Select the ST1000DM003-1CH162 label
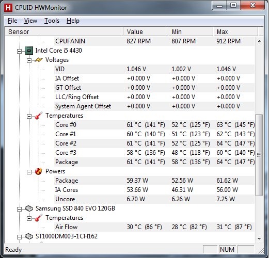The height and width of the screenshot is (258, 269). 67,236
